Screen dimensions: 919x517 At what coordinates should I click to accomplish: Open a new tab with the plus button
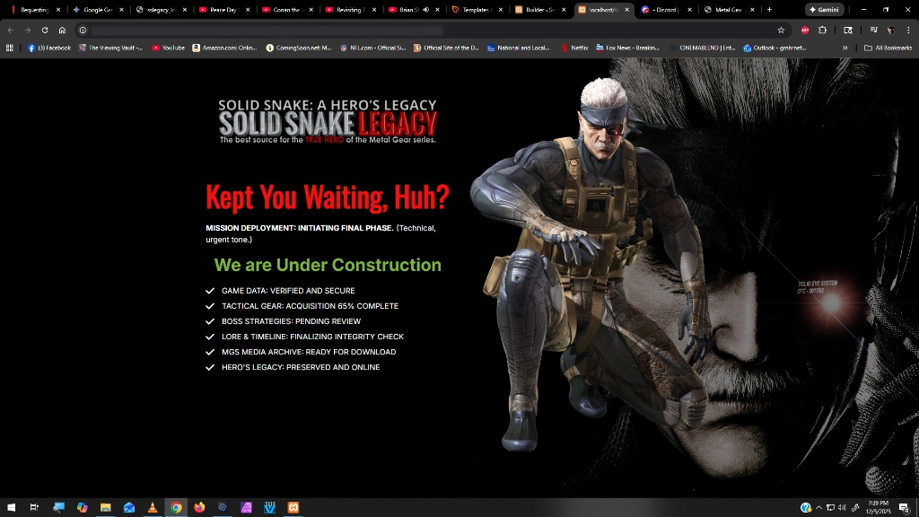(769, 9)
